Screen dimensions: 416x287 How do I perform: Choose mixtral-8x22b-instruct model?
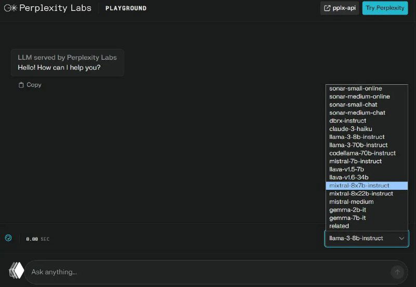pos(367,193)
